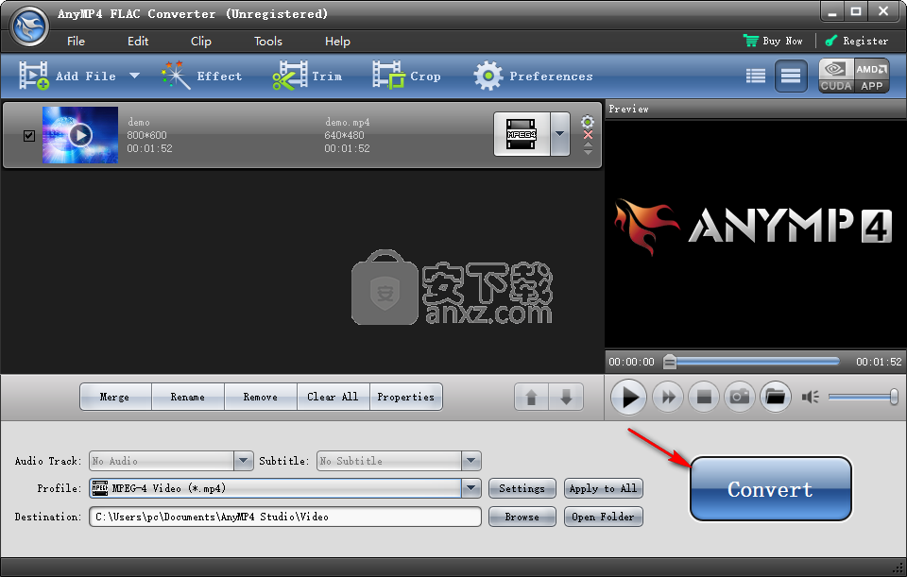Click the Add File film icon
The image size is (907, 577).
[x=34, y=76]
